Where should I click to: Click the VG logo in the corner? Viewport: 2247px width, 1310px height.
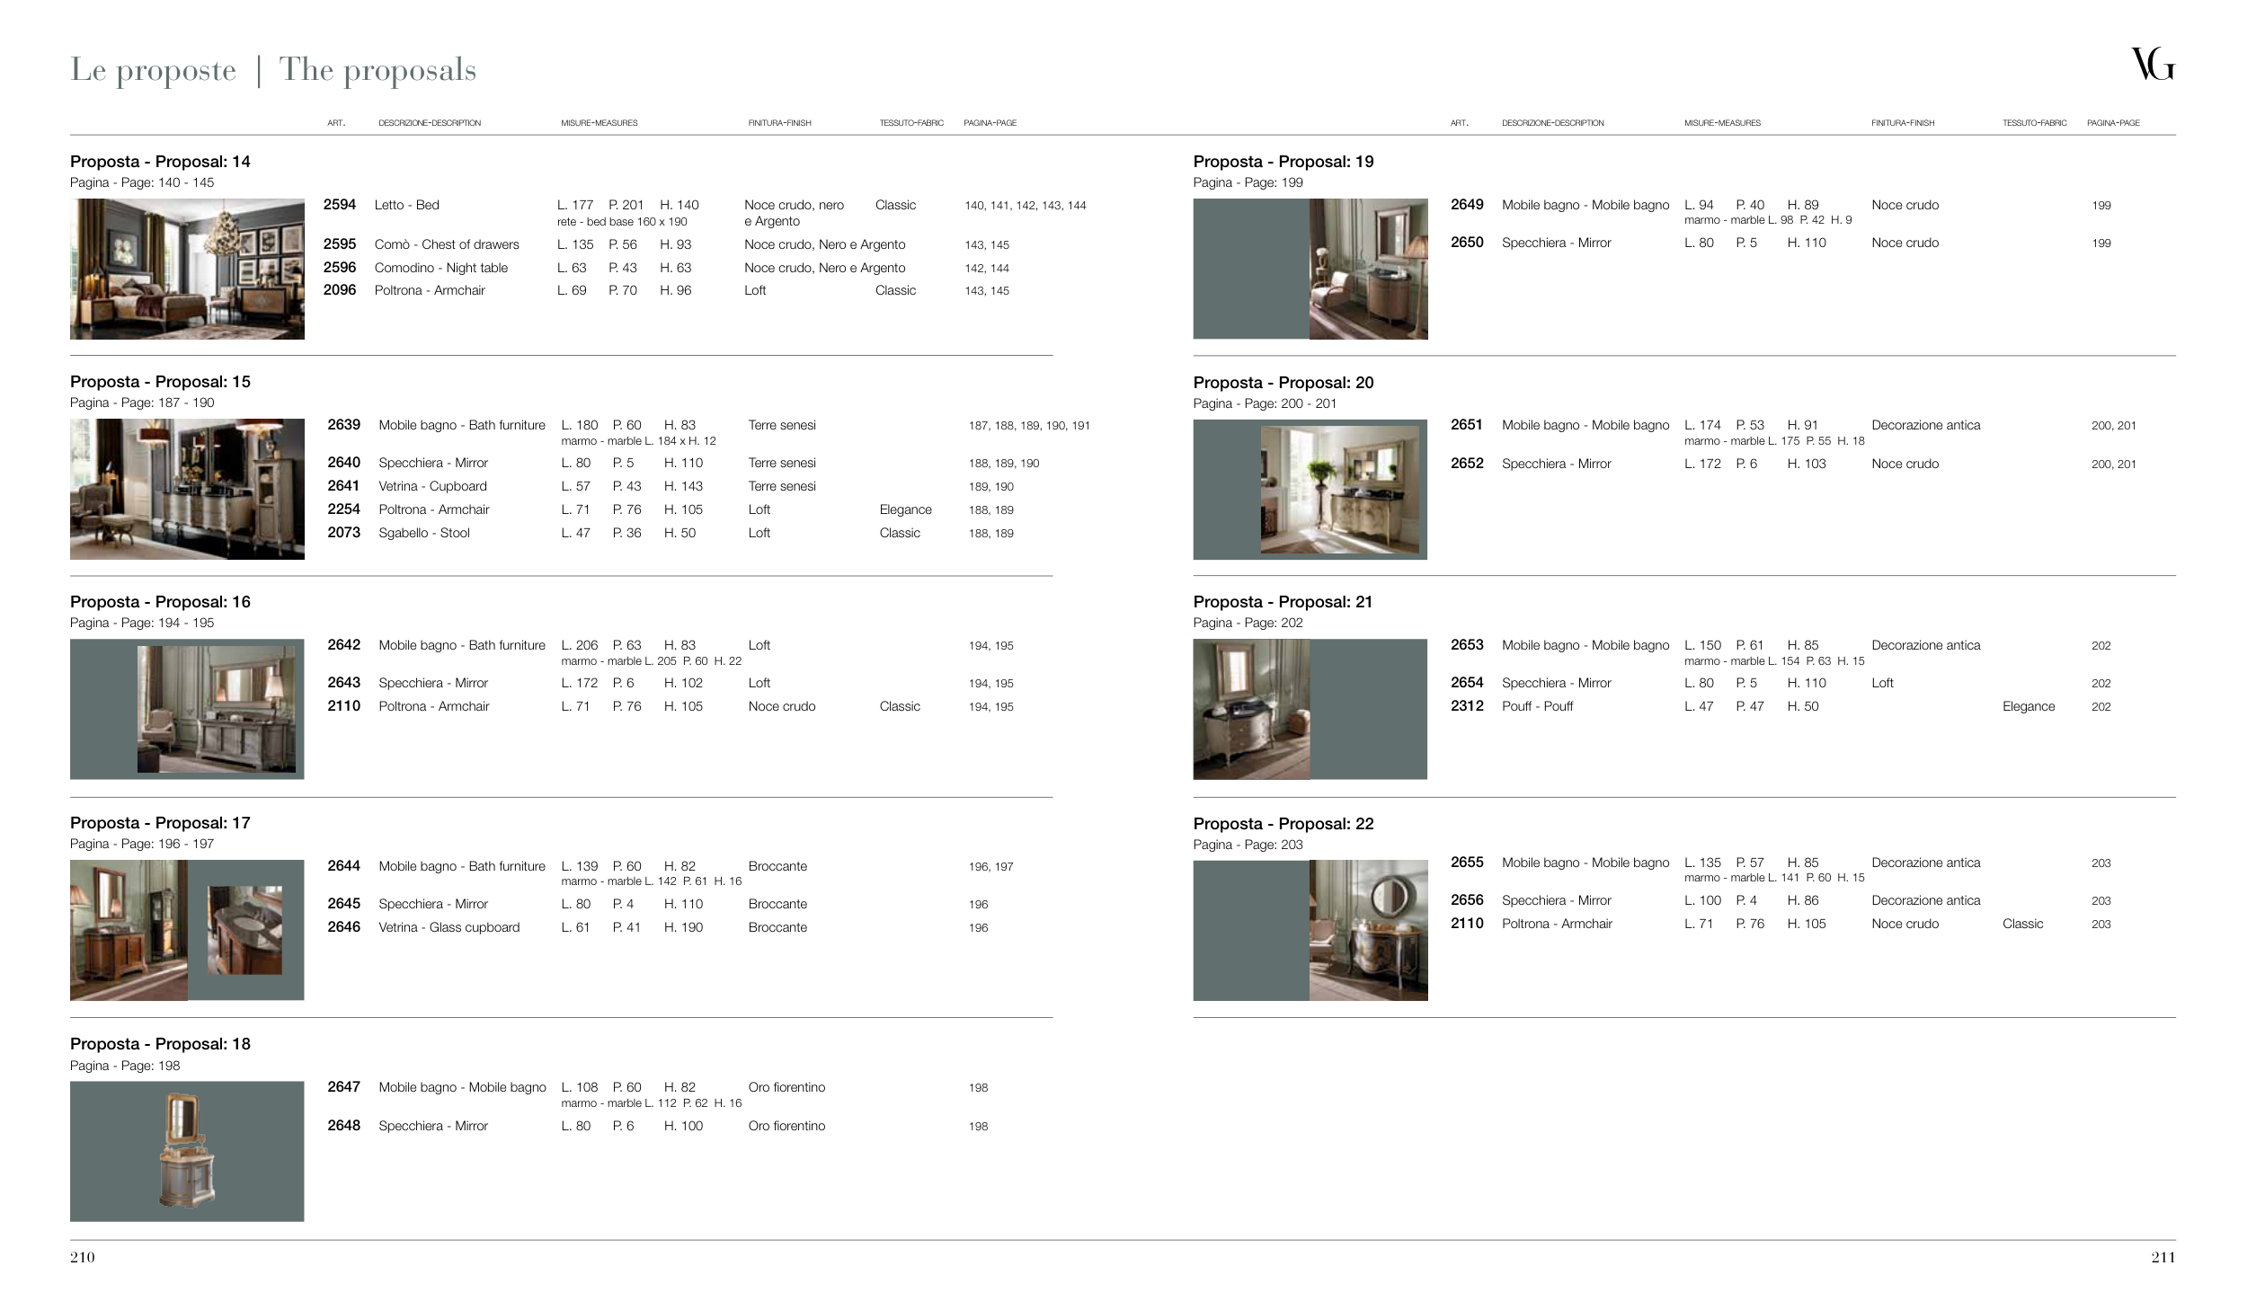[x=2153, y=65]
